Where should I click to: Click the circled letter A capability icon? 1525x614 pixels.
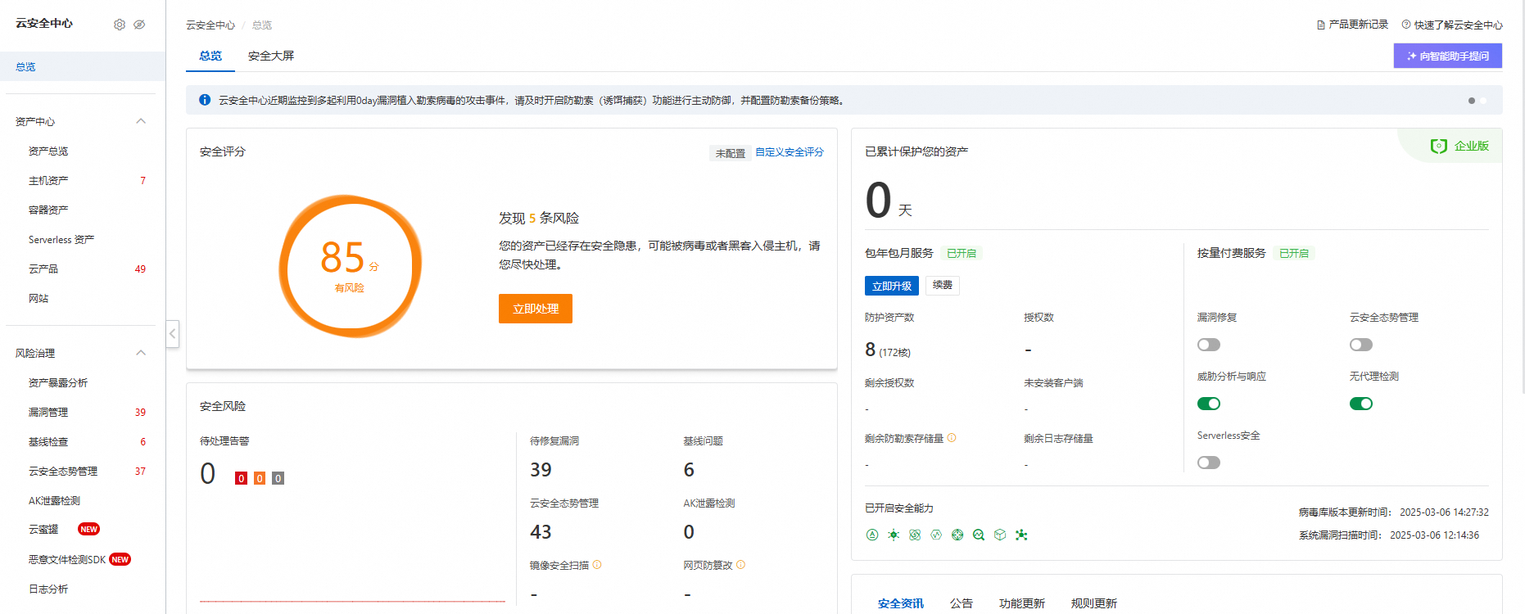[872, 535]
